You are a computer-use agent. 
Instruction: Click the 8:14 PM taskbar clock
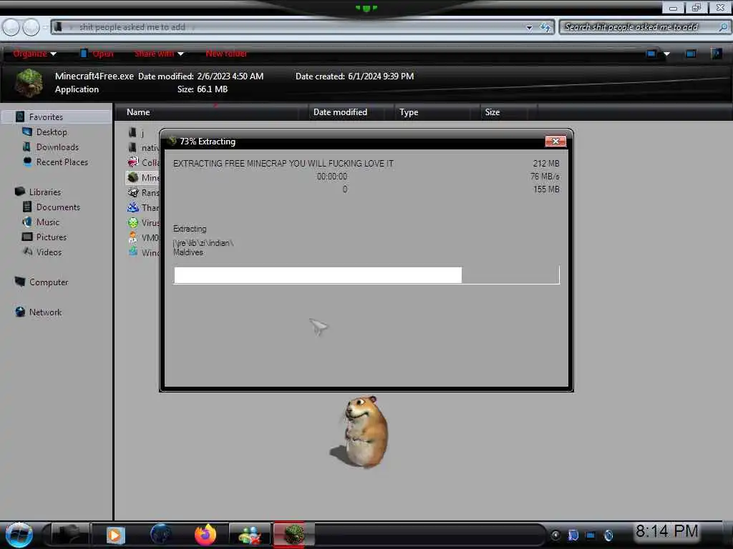tap(666, 531)
